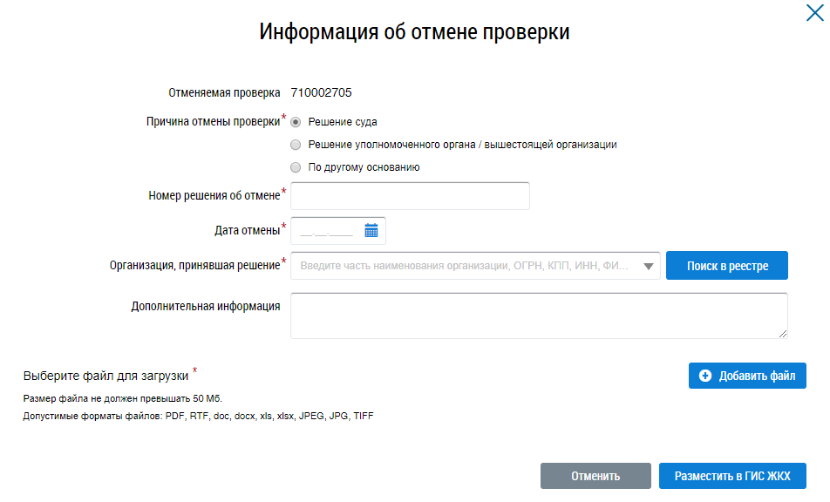830x502 pixels.
Task: Choose Решение уполномоченного органа radio option
Action: point(296,145)
